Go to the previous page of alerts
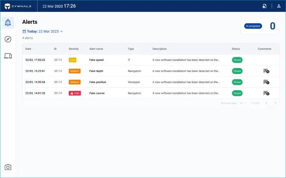Image resolution: width=286 pixels, height=178 pixels. (266, 103)
